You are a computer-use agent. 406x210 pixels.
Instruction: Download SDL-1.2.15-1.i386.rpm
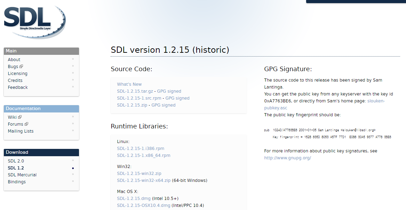point(141,149)
